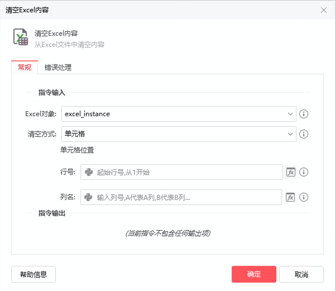The image size is (335, 291).
Task: Click the 指令输出 section heading
Action: click(52, 213)
